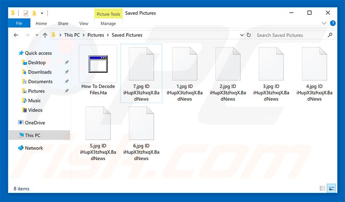This screenshot has width=345, height=202.
Task: Select the 1.jpg ID iHupX3tzhxqX.BadNews file
Action: (185, 74)
